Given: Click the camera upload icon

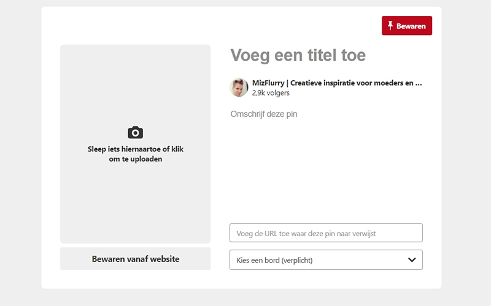Looking at the screenshot, I should click(x=135, y=132).
